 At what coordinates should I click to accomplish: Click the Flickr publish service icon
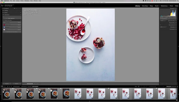click(x=4, y=30)
